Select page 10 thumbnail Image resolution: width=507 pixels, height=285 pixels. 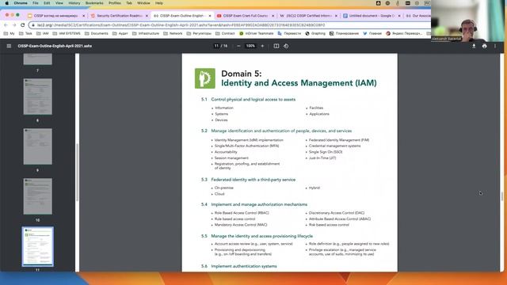tap(37, 196)
